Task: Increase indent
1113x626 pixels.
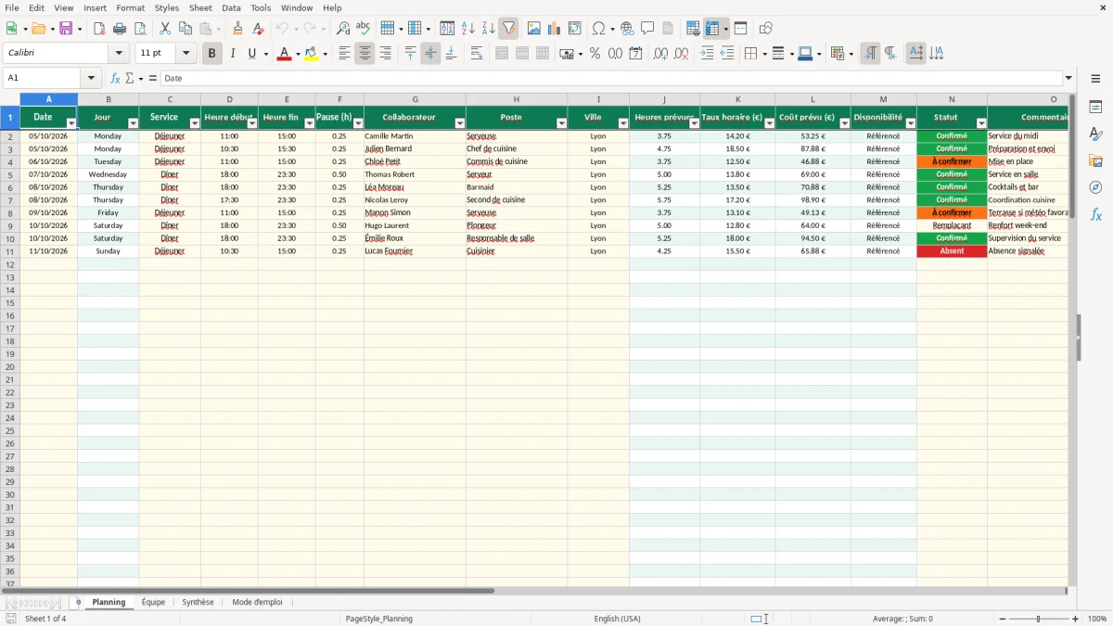Action: click(707, 54)
